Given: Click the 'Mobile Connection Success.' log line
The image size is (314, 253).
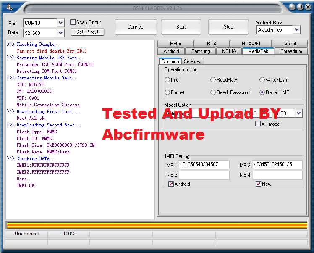Looking at the screenshot, I should pyautogui.click(x=49, y=105).
